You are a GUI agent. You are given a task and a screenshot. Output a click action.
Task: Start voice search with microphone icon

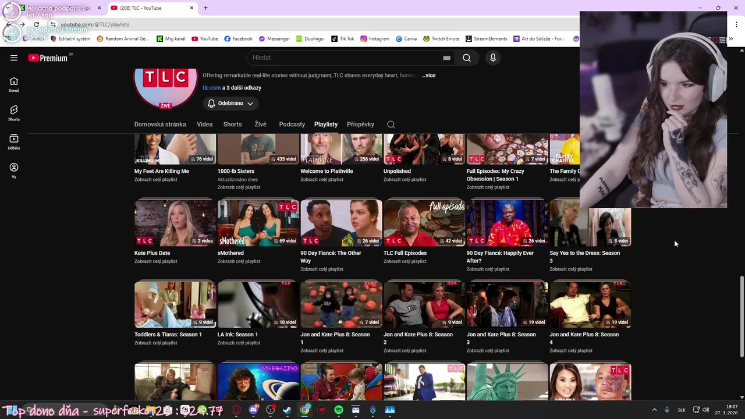click(x=493, y=58)
